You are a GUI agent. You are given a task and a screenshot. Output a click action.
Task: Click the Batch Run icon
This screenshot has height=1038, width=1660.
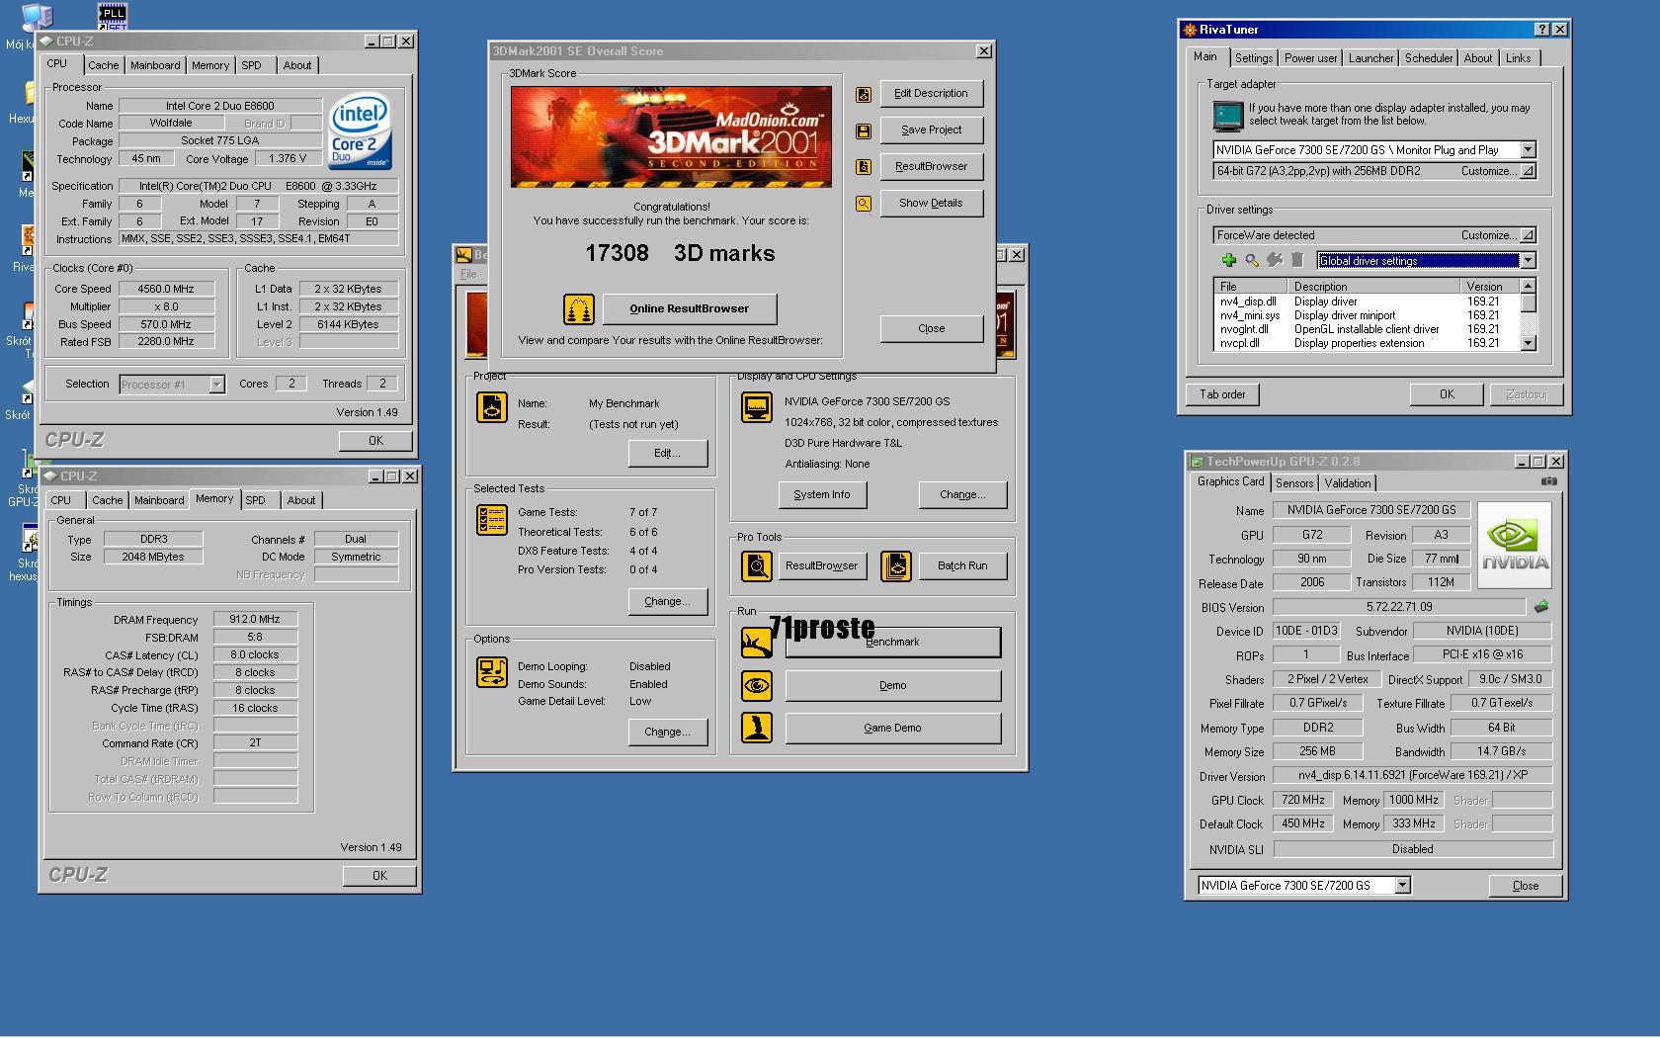click(896, 566)
